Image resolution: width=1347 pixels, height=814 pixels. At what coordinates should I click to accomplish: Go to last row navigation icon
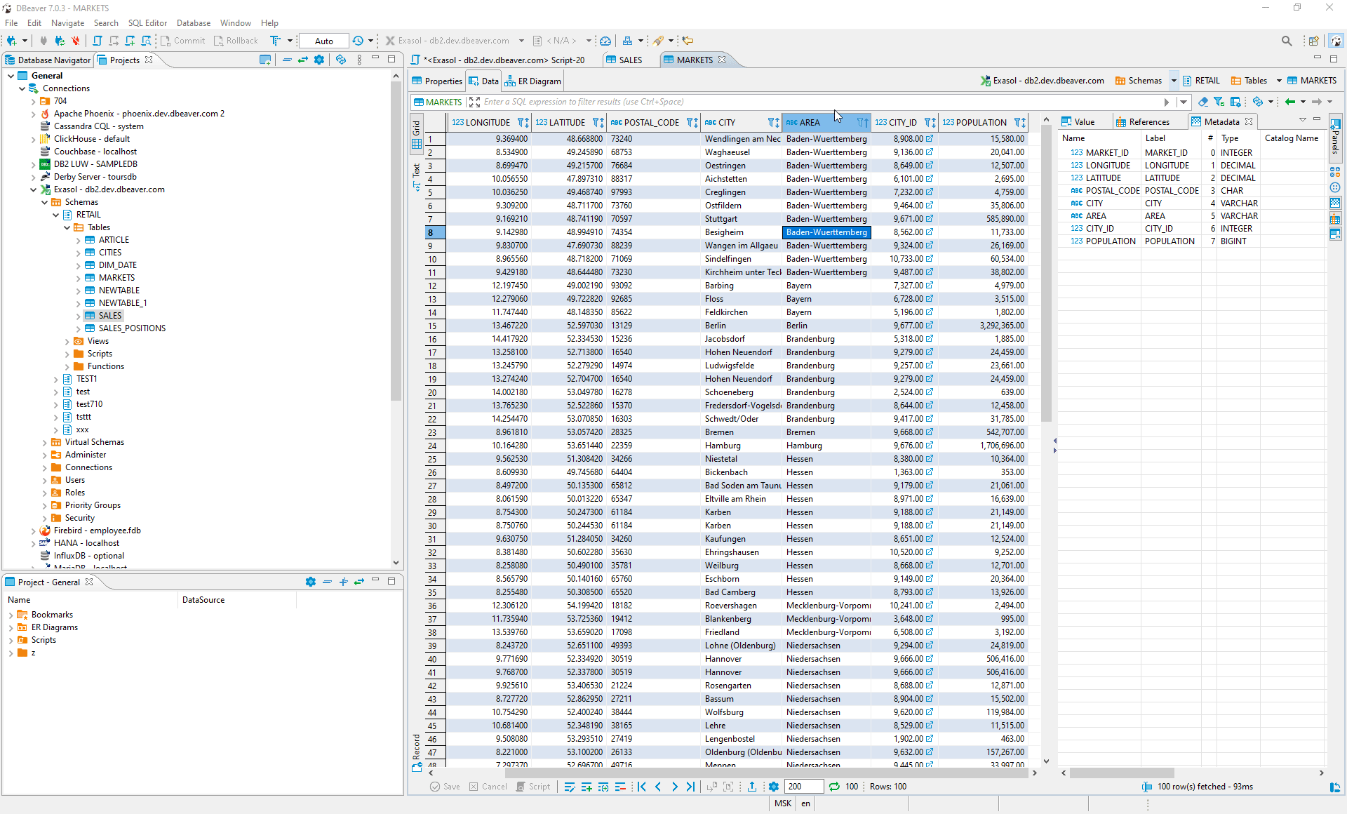tap(690, 787)
